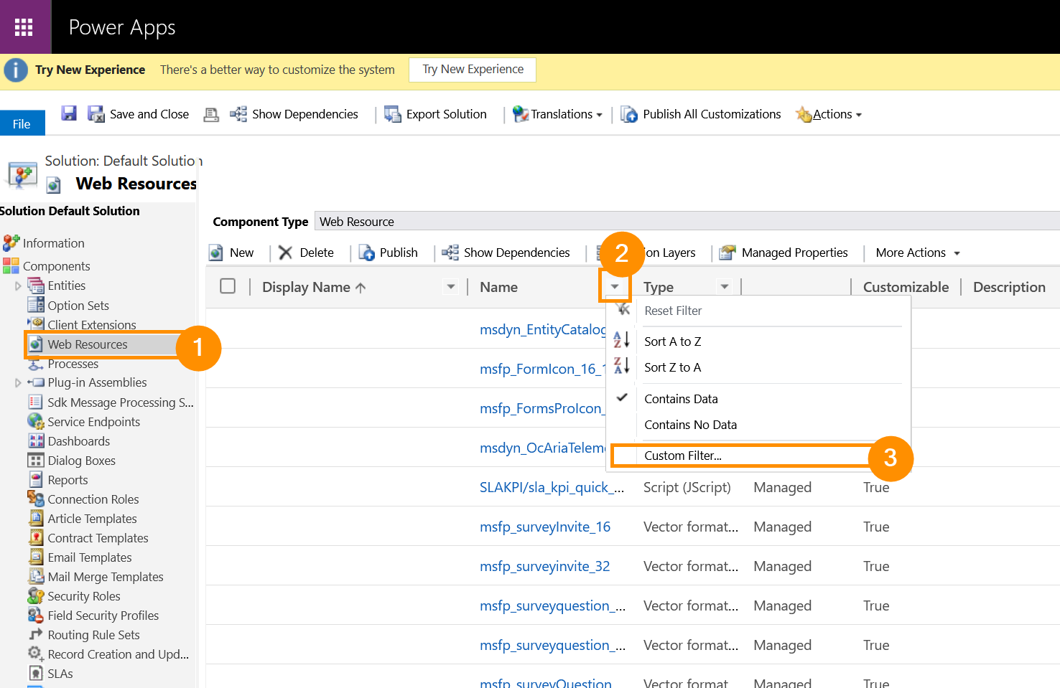Screen dimensions: 1060x688
Task: Expand the Plug-in Assemblies tree node
Action: 18,382
